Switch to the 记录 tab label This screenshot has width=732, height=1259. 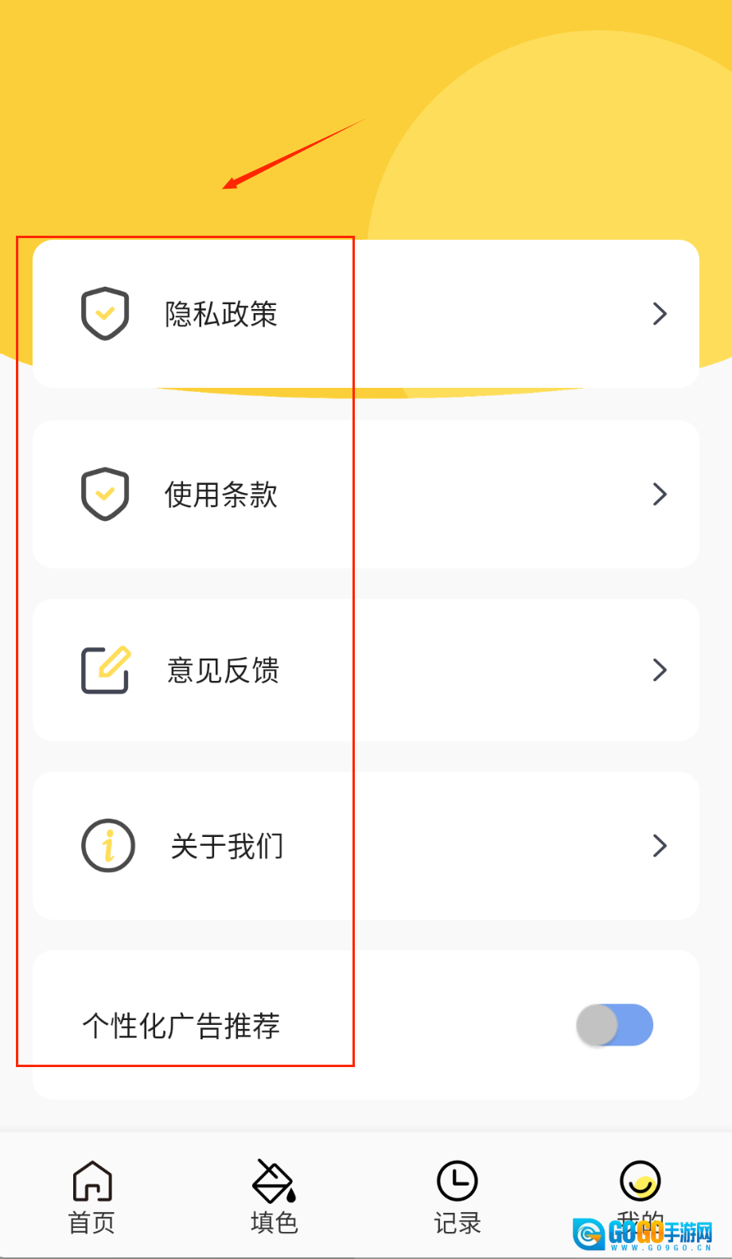click(x=457, y=1222)
